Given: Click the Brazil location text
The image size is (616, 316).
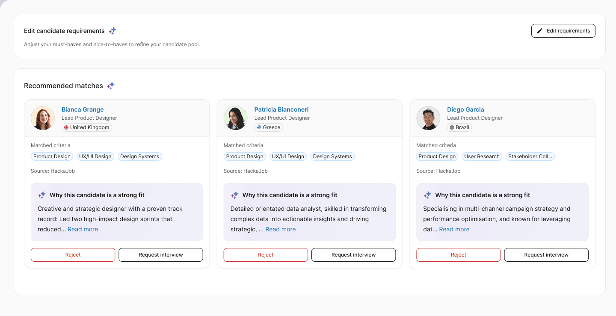Looking at the screenshot, I should tap(462, 127).
